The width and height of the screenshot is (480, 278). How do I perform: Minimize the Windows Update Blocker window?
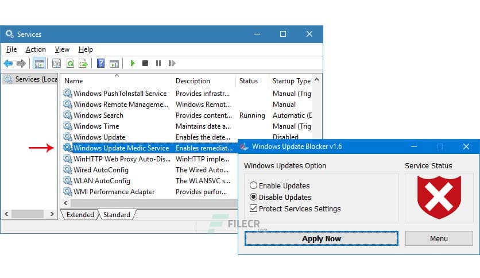click(x=414, y=146)
